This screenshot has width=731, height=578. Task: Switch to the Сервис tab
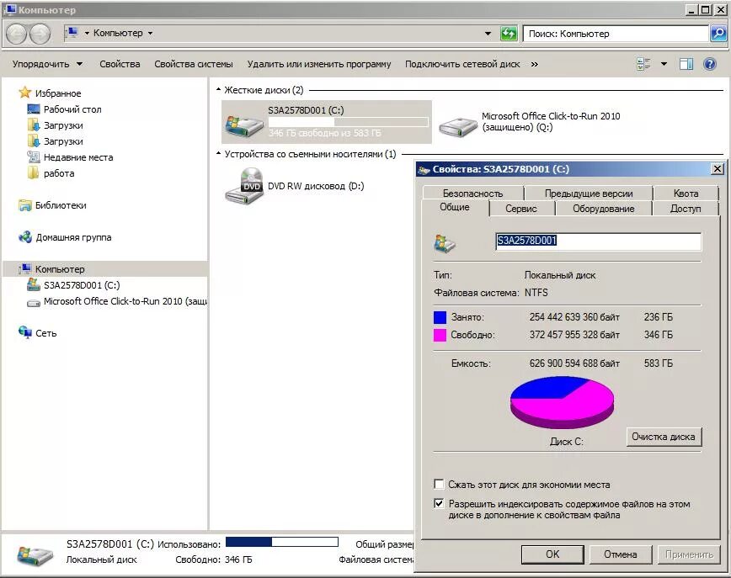coord(520,209)
